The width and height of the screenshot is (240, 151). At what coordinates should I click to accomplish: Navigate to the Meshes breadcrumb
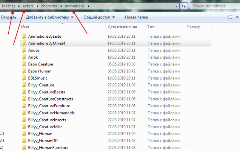tap(9, 6)
